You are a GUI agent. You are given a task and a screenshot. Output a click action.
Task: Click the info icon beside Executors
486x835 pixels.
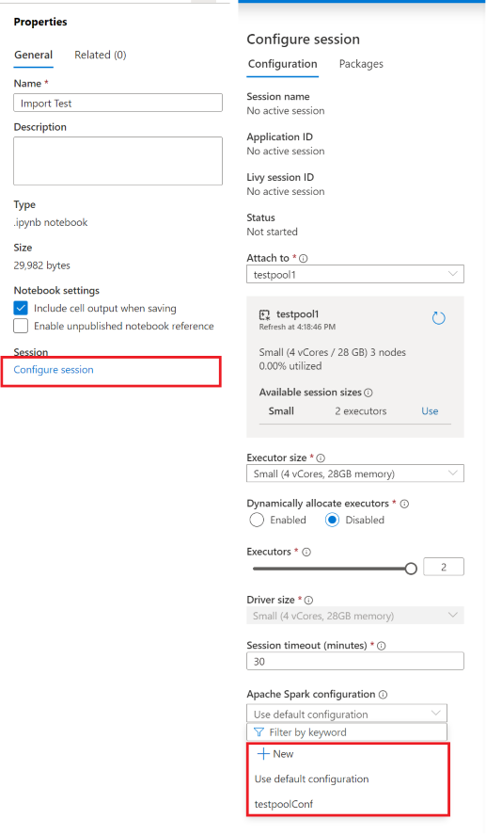coord(306,553)
